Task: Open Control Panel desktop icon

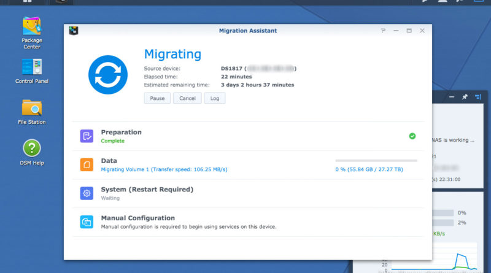Action: pyautogui.click(x=31, y=67)
